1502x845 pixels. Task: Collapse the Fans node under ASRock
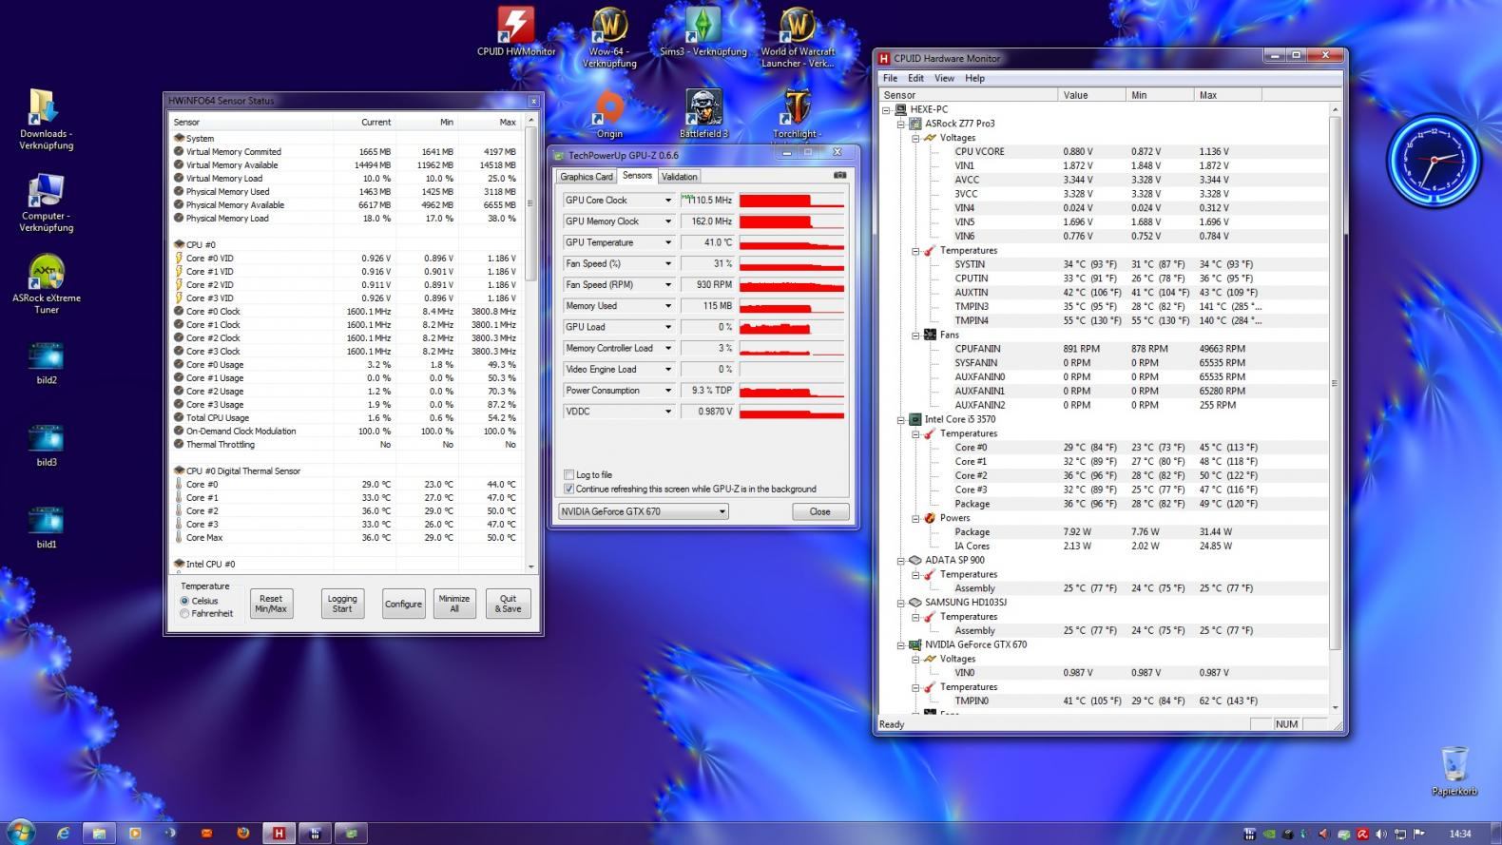click(915, 335)
